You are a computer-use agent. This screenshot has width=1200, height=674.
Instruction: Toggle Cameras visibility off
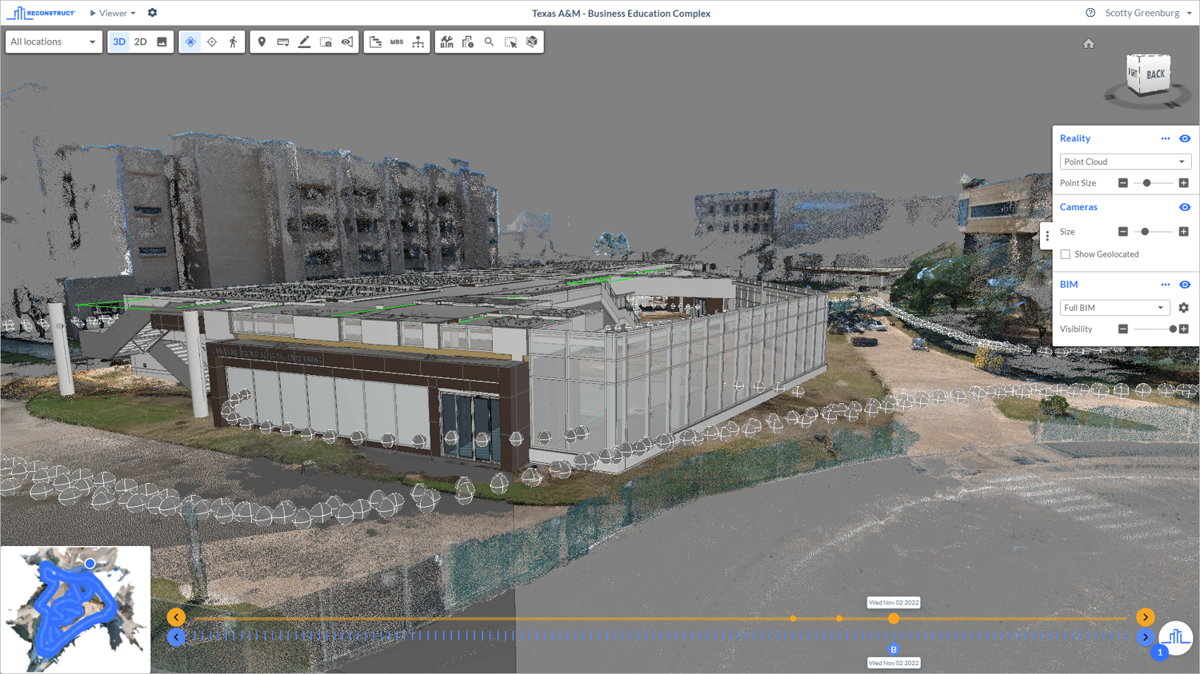1185,206
